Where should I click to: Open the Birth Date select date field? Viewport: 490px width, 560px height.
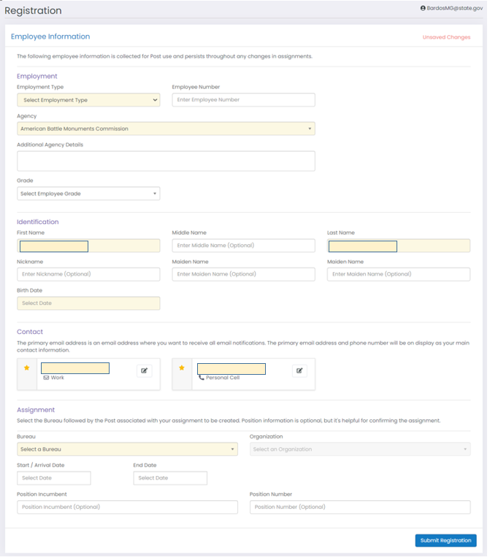pos(88,303)
